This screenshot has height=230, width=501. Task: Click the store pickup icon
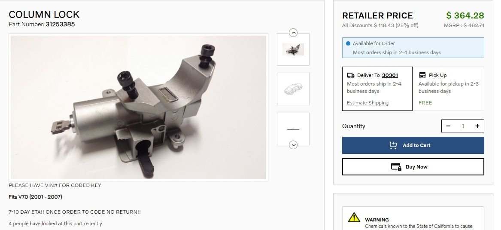tap(422, 75)
